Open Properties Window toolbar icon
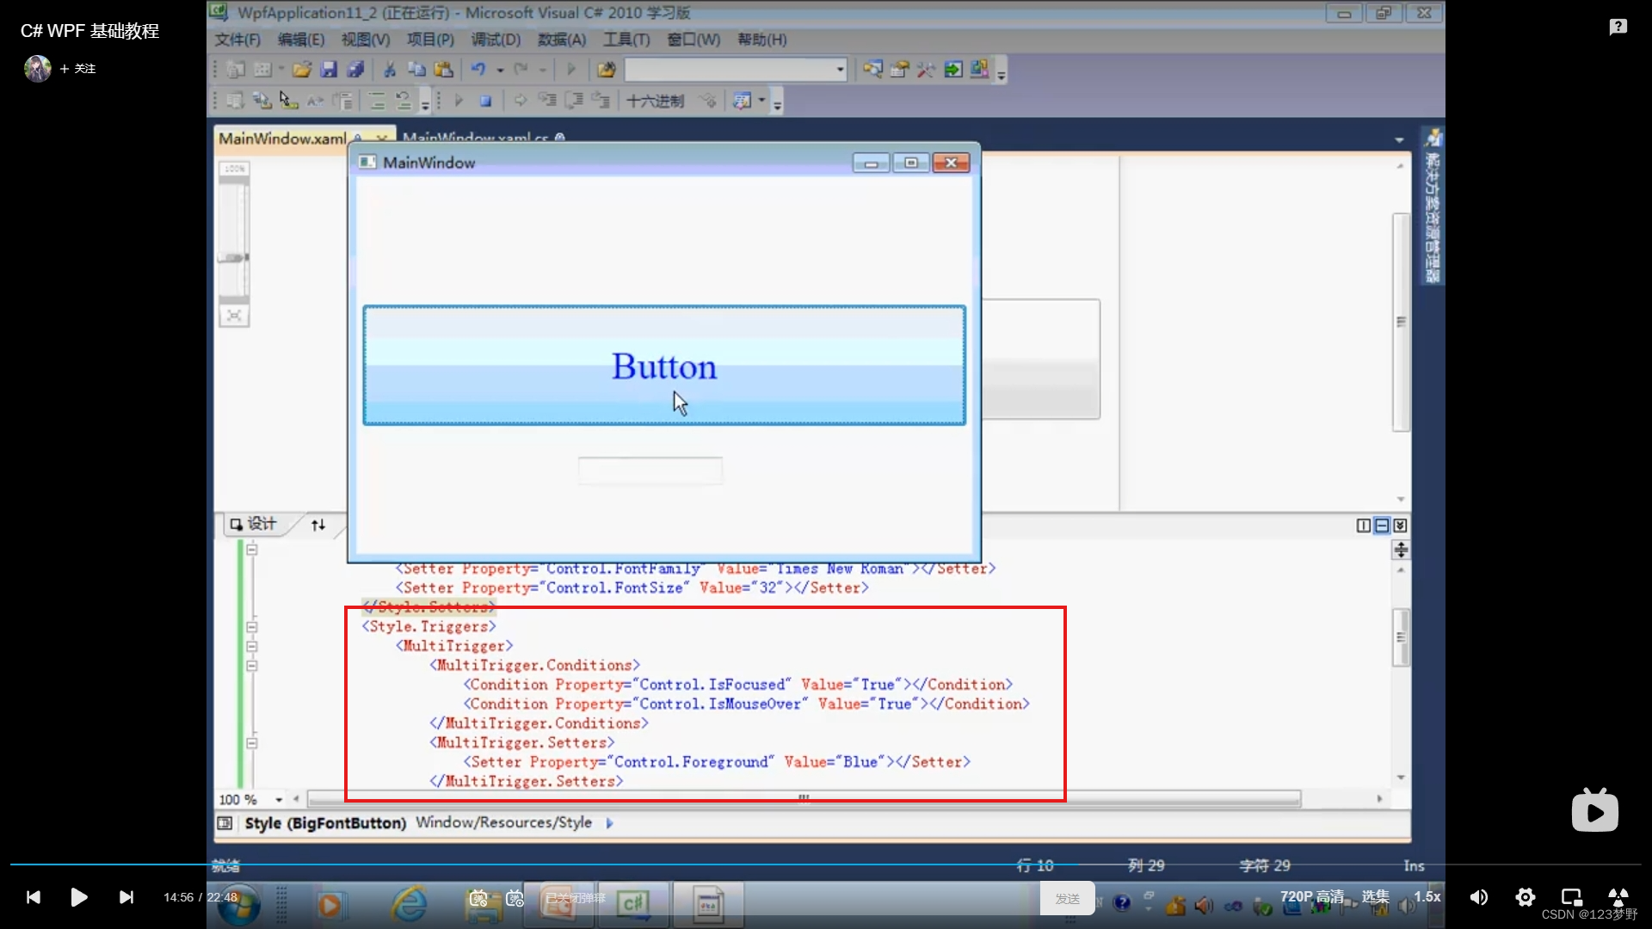This screenshot has height=929, width=1652. point(899,70)
